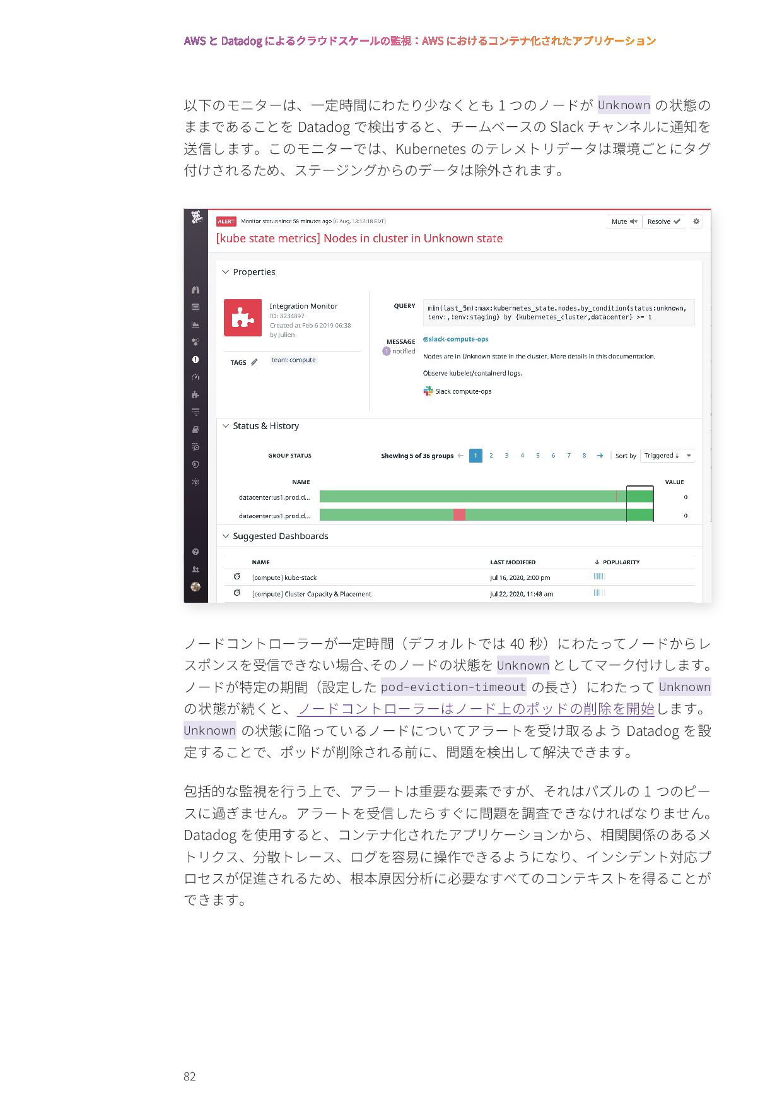Open the UX Monitoring sidebar icon
Screen dimensions: 782x1107
(x=195, y=482)
